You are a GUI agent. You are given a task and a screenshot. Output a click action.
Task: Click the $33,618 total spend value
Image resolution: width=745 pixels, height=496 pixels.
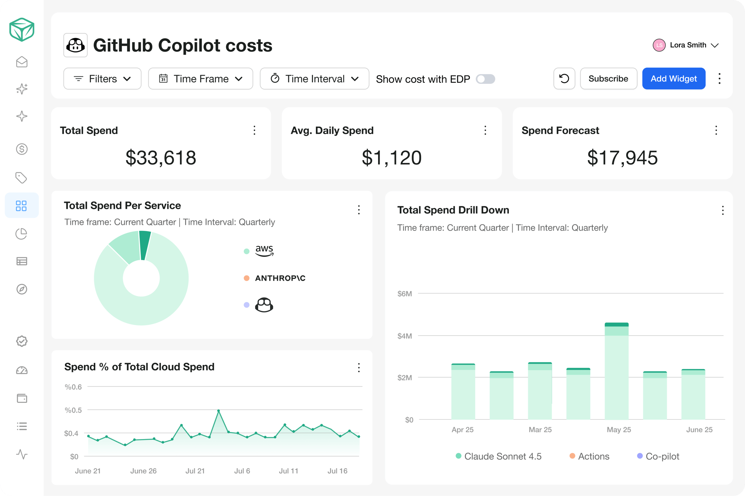coord(161,158)
